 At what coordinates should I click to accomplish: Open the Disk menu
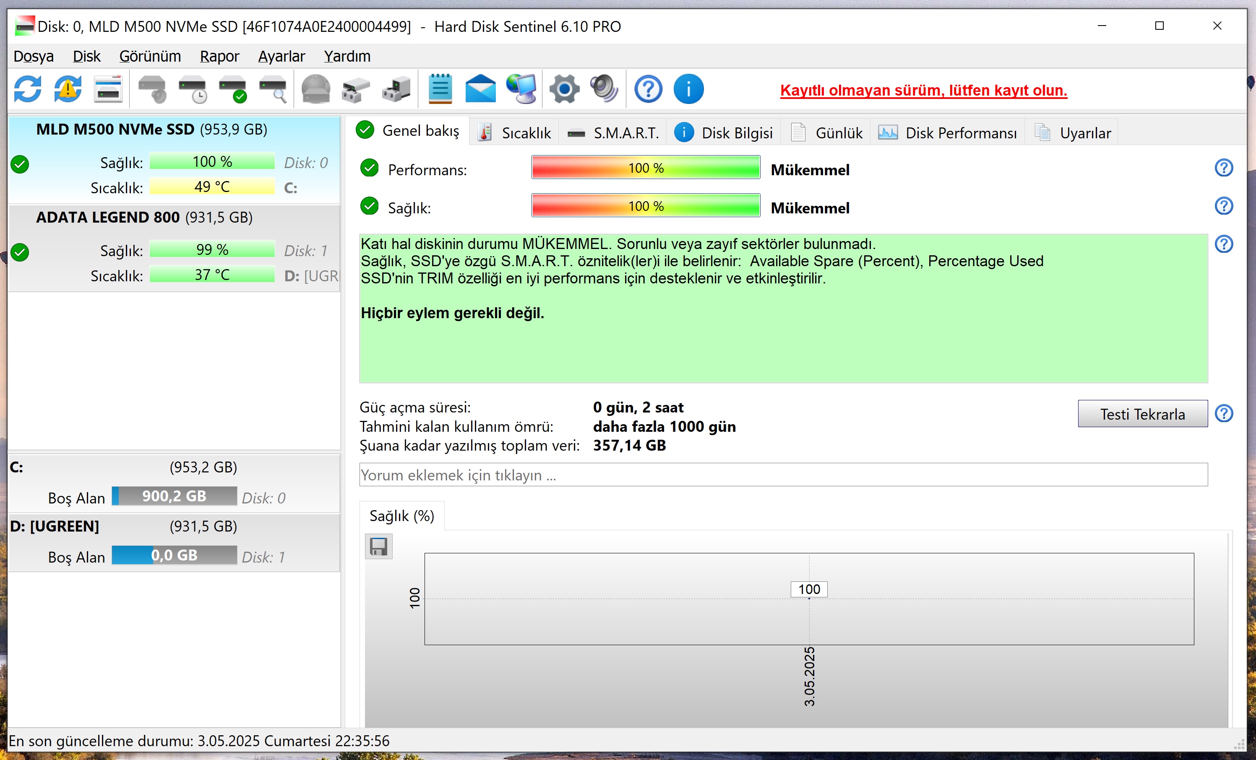[x=86, y=56]
